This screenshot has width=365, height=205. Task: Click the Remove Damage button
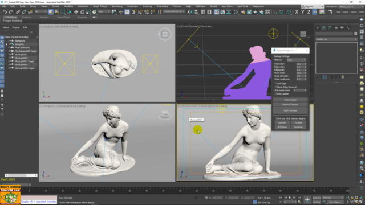click(290, 104)
